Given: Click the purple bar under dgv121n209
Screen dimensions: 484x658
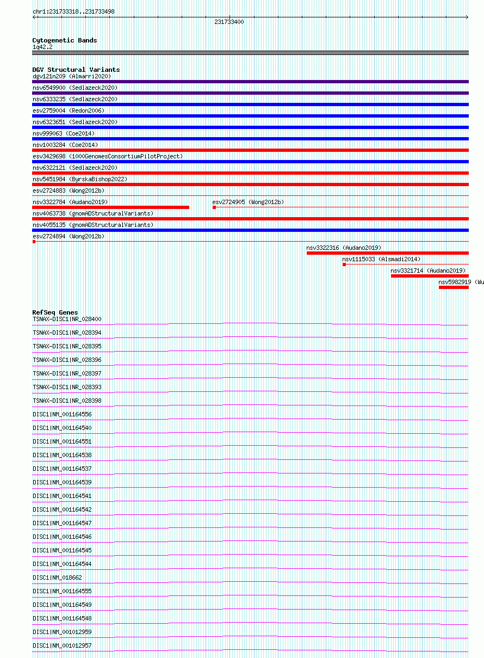Looking at the screenshot, I should [251, 82].
